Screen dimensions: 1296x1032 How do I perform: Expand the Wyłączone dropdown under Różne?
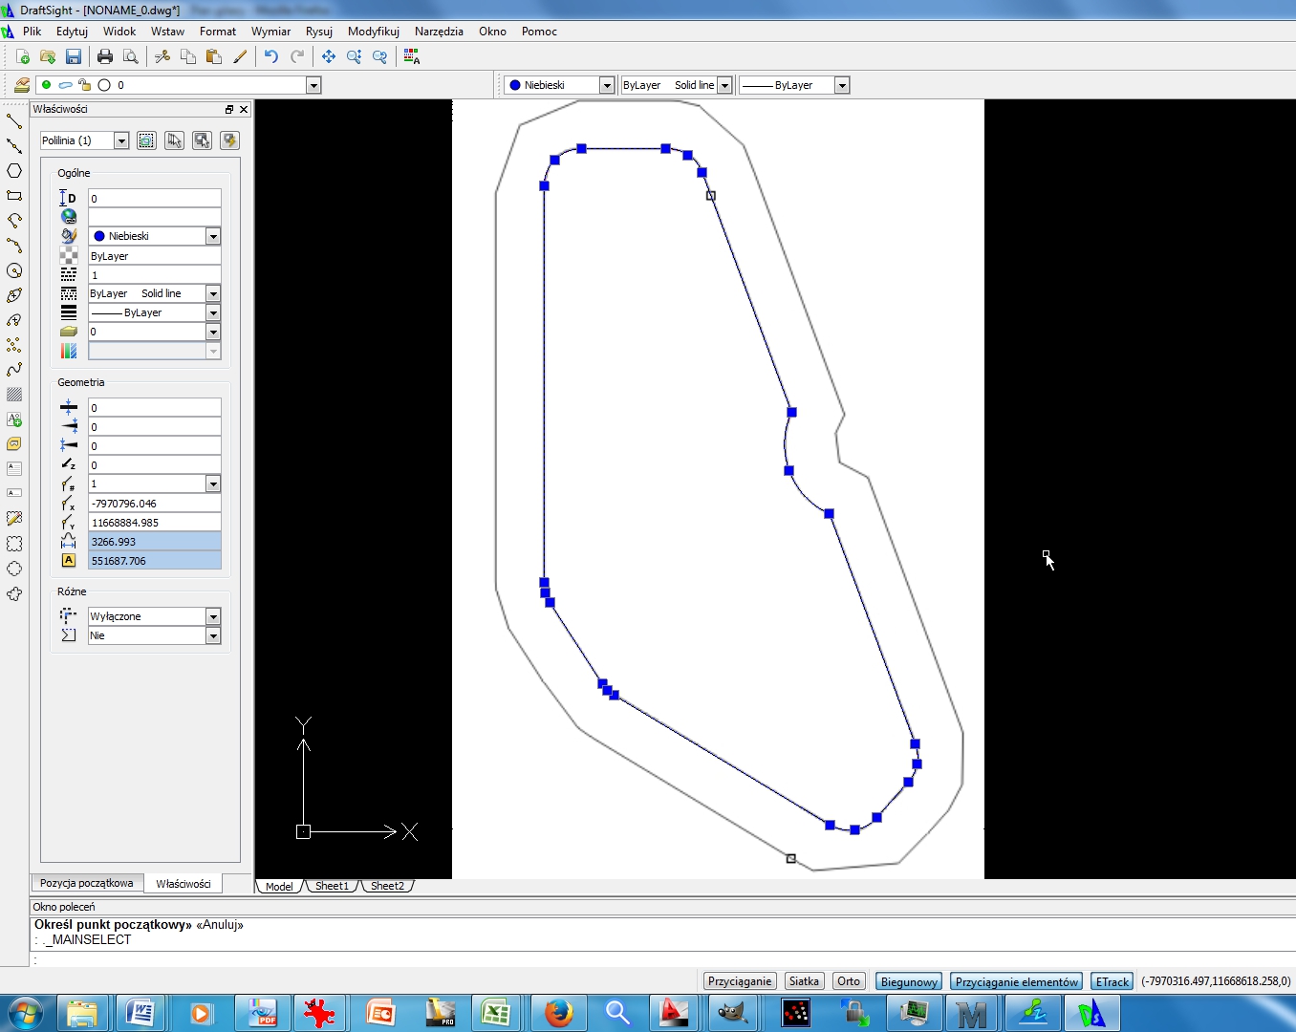click(213, 617)
